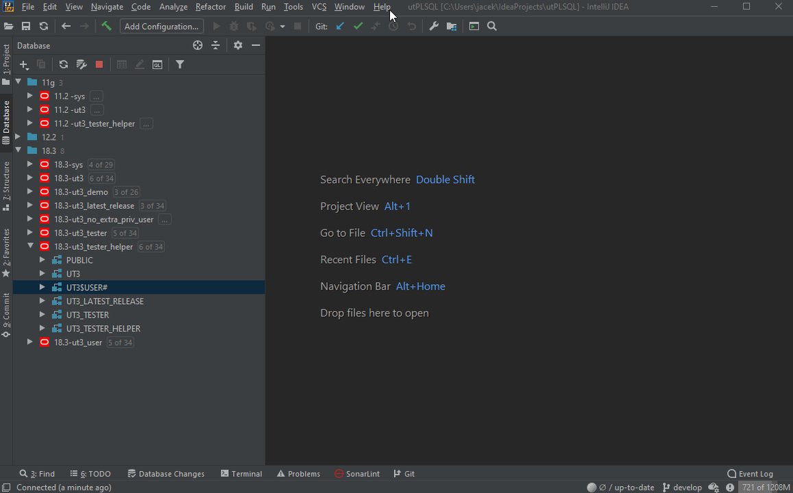Click the '...' badge next to 11.2 -sys
793x493 pixels.
96,96
